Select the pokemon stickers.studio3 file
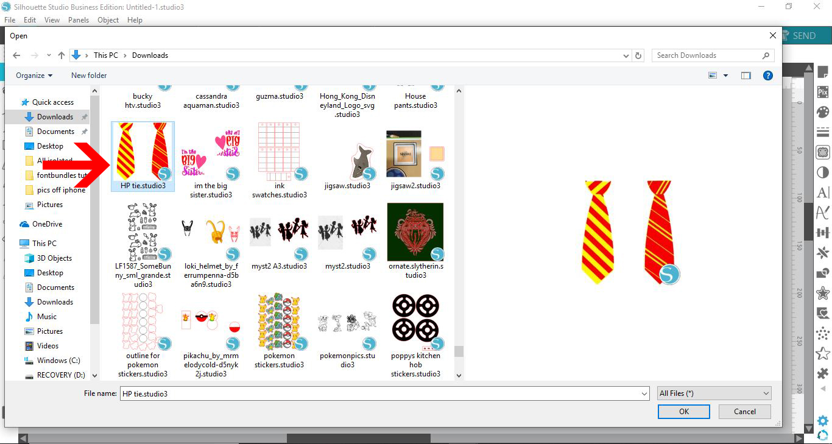 coord(280,331)
